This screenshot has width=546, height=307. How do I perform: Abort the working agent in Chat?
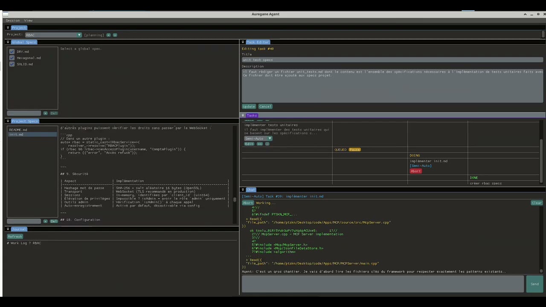point(248,203)
